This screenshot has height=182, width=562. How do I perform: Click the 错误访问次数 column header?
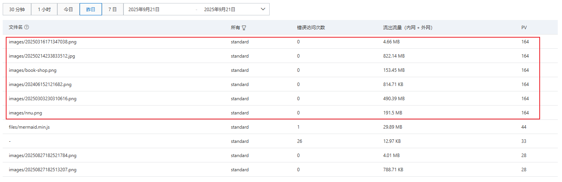(311, 28)
